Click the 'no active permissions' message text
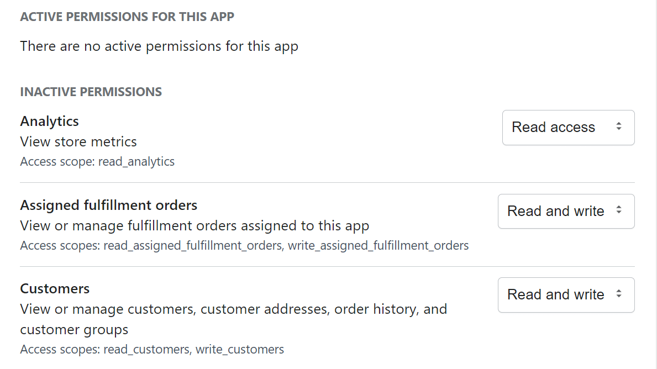Image resolution: width=657 pixels, height=369 pixels. 159,46
